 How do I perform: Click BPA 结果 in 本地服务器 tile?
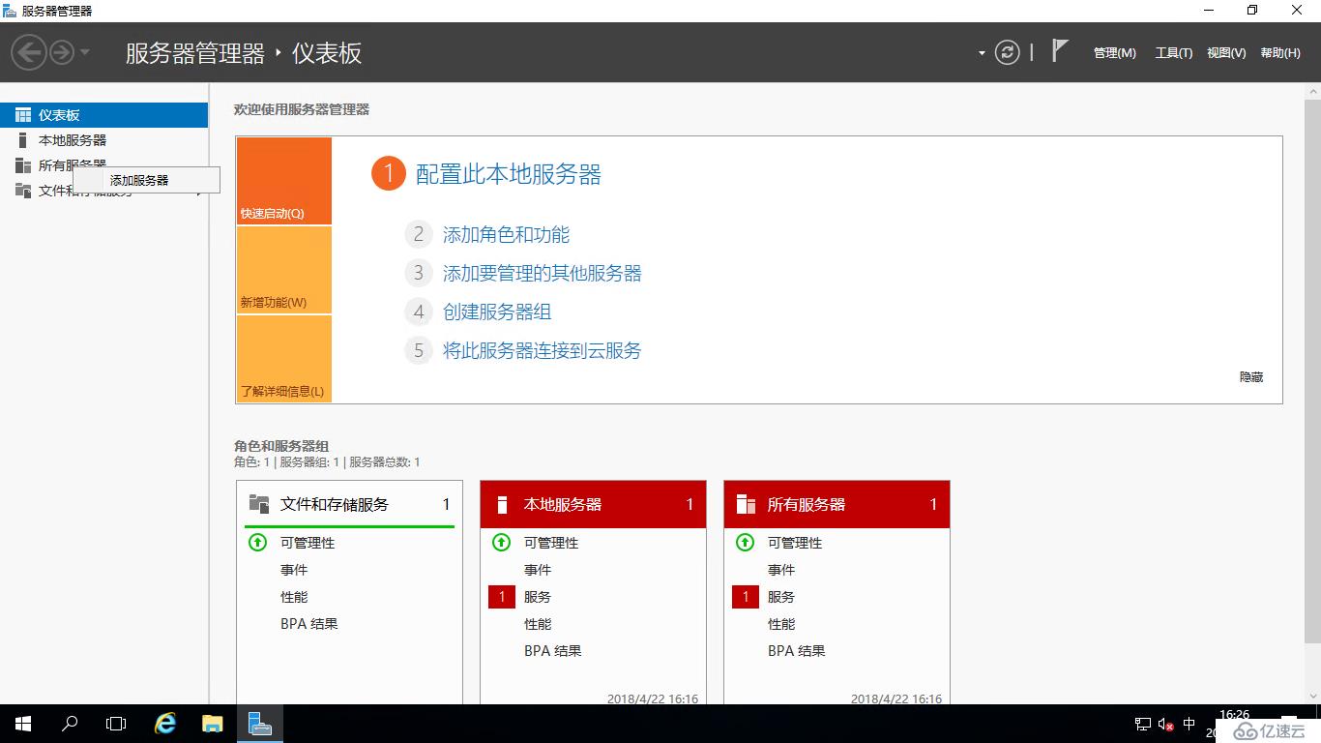point(553,651)
